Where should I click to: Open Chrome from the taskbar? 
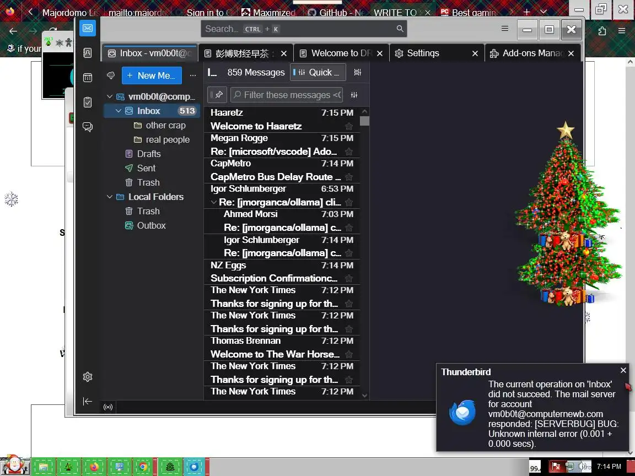click(x=143, y=467)
